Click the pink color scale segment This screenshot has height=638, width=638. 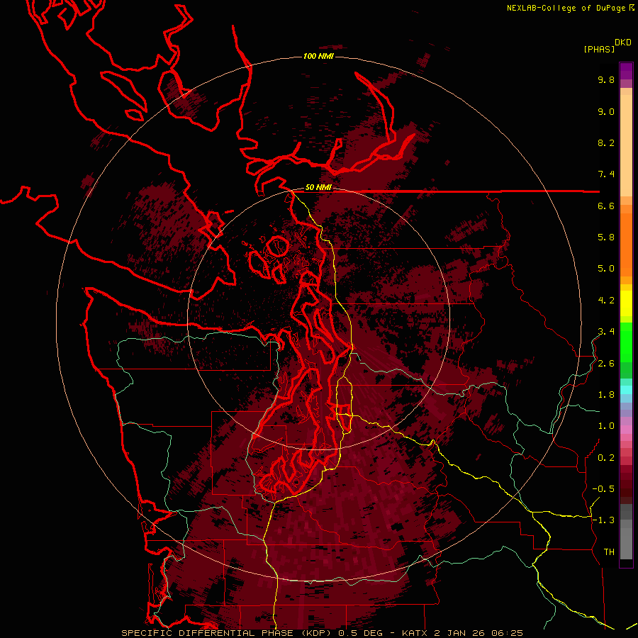[626, 430]
